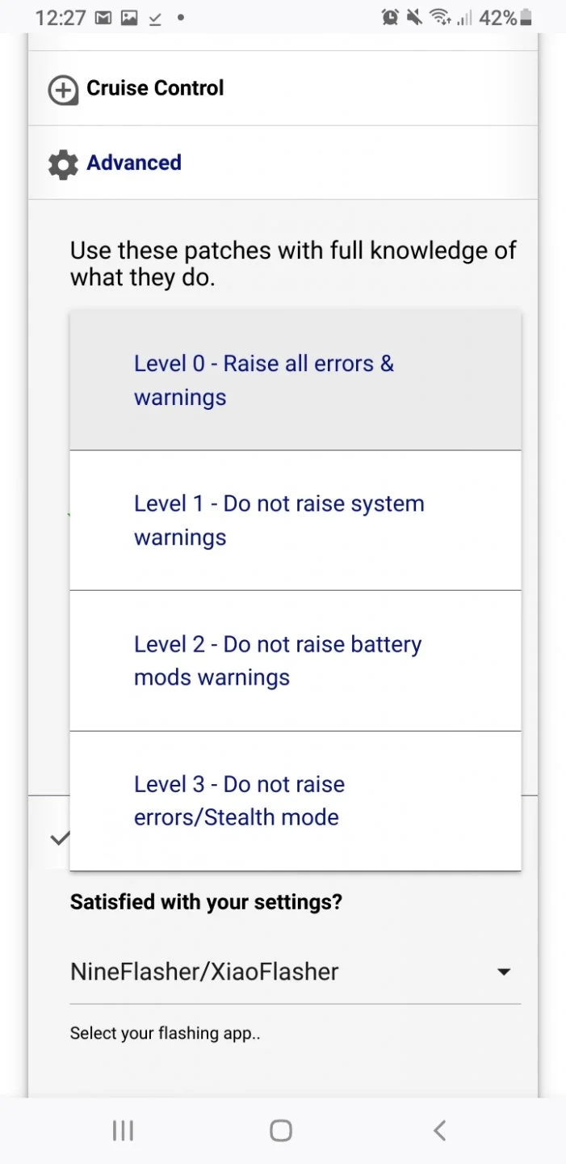Expand the Cruise Control plus icon
Image resolution: width=566 pixels, height=1164 pixels.
point(63,90)
